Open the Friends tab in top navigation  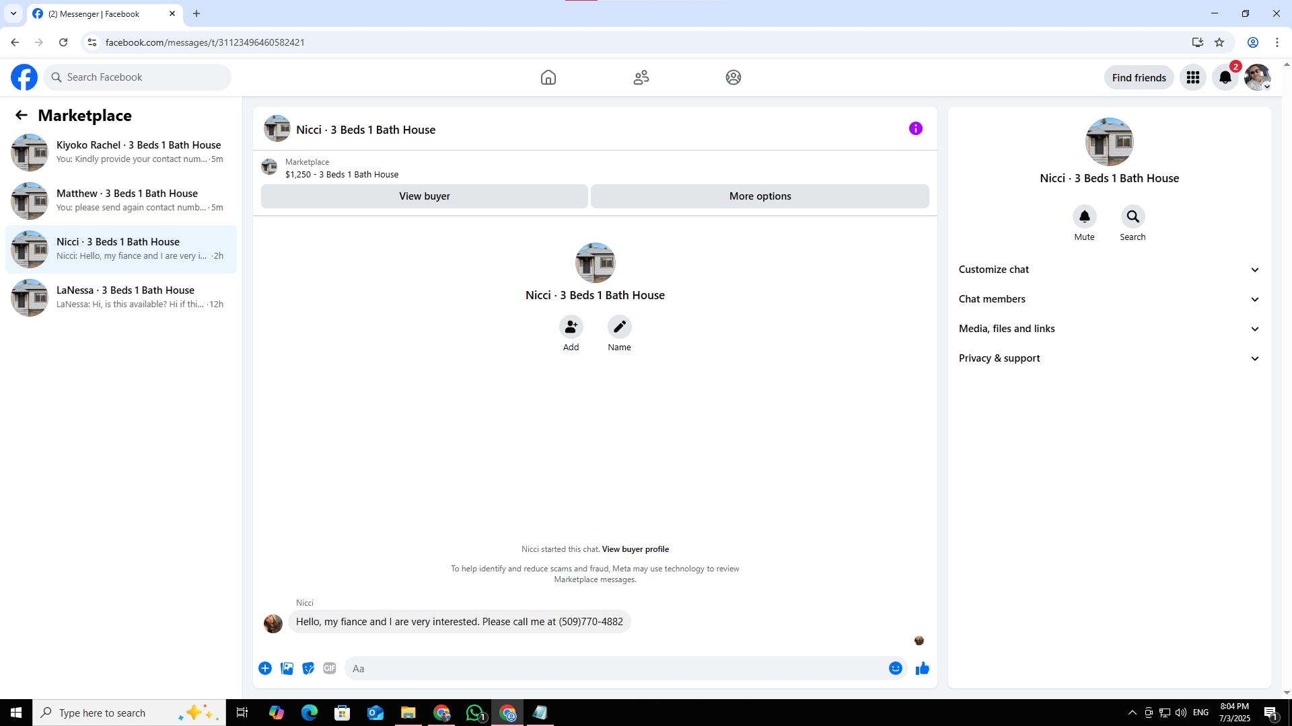(x=641, y=77)
